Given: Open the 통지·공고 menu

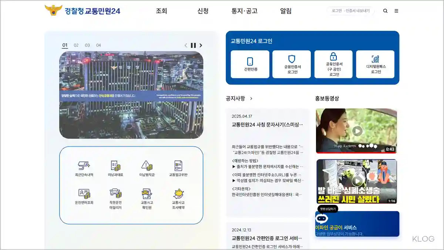Looking at the screenshot, I should pos(244,11).
